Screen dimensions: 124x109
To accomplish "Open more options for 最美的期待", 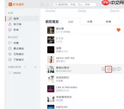I will (x=109, y=69).
